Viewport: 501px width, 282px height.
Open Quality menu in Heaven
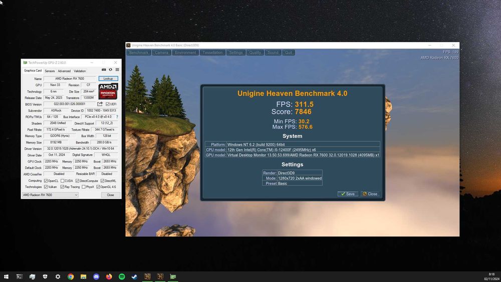pos(255,53)
